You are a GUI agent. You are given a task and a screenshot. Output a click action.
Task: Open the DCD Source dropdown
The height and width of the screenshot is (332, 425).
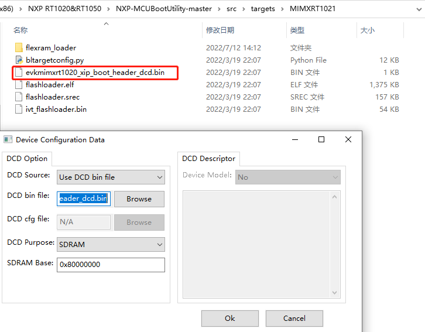tap(111, 177)
